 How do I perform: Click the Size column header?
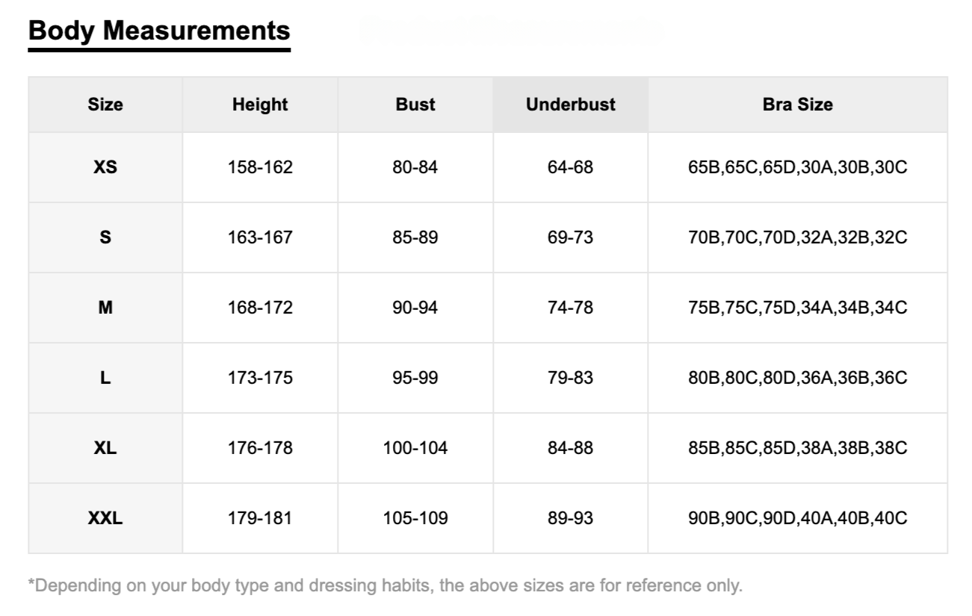(x=105, y=105)
